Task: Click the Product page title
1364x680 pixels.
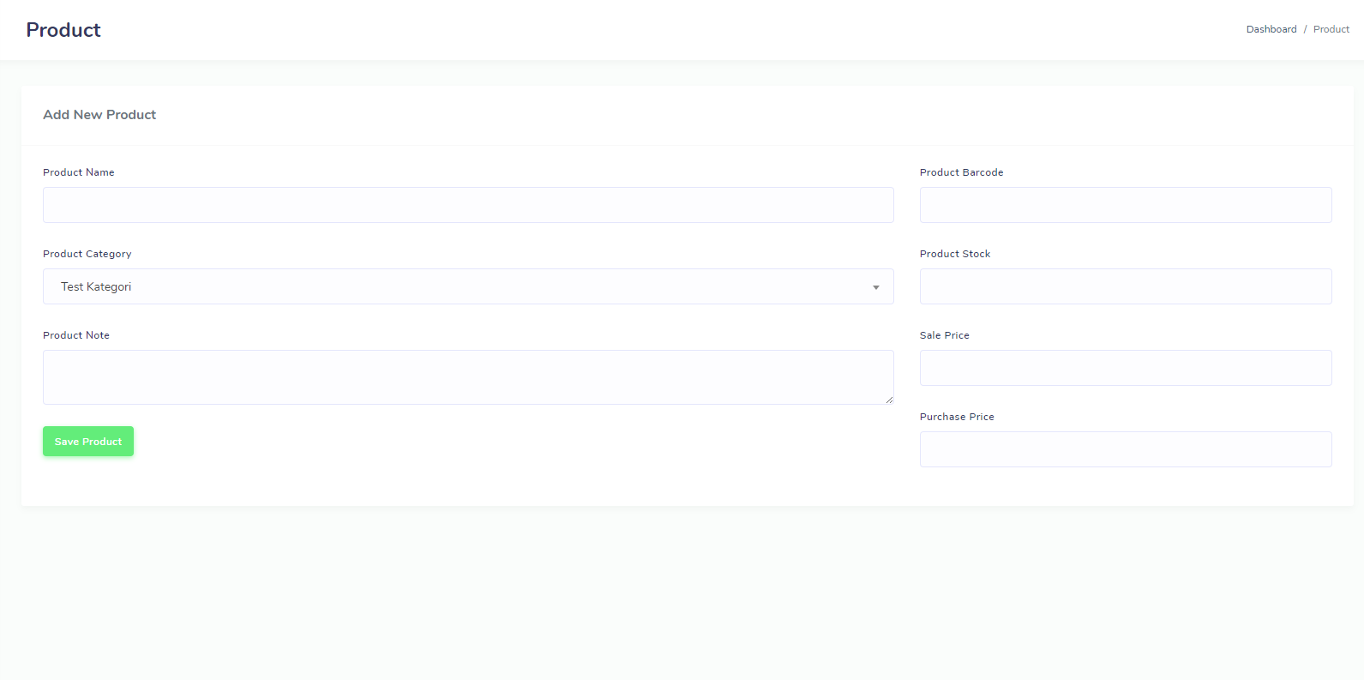Action: [63, 30]
